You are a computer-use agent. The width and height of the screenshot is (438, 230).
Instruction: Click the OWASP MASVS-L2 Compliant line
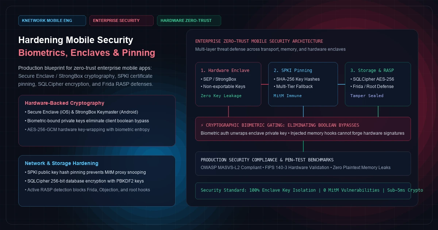[296, 168]
